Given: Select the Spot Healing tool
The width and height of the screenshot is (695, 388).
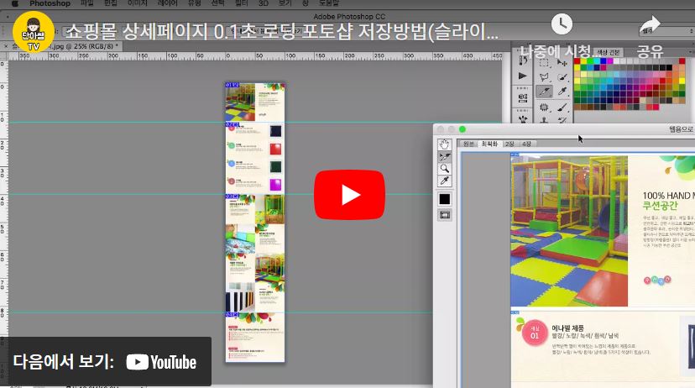Looking at the screenshot, I should pos(544,107).
